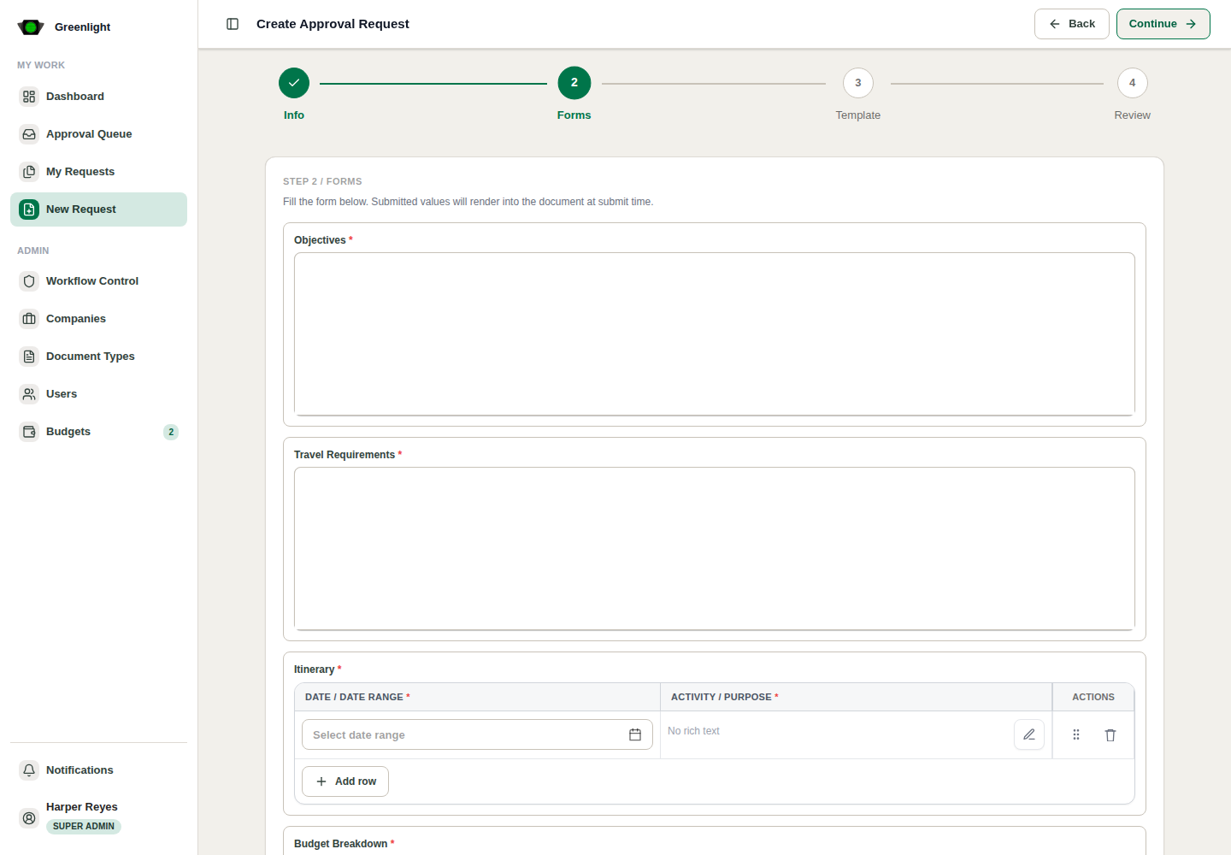The image size is (1231, 855).
Task: Click the Actions column header
Action: pos(1093,697)
